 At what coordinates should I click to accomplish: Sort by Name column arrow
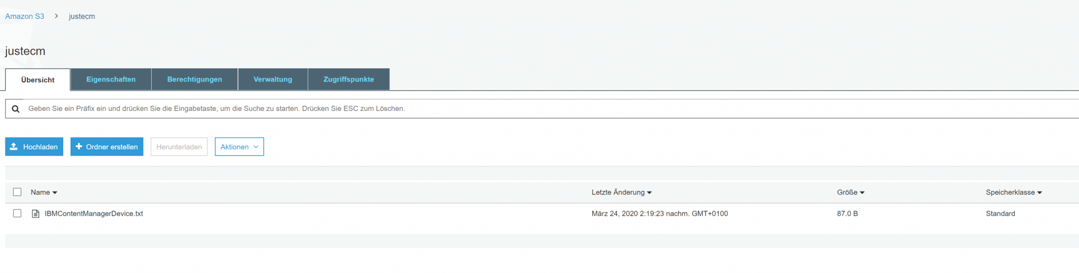(55, 193)
